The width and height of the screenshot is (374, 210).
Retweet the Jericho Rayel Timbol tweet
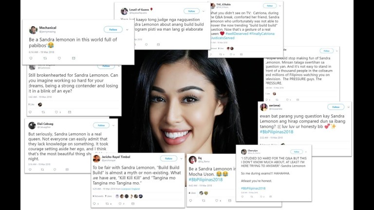click(107, 204)
